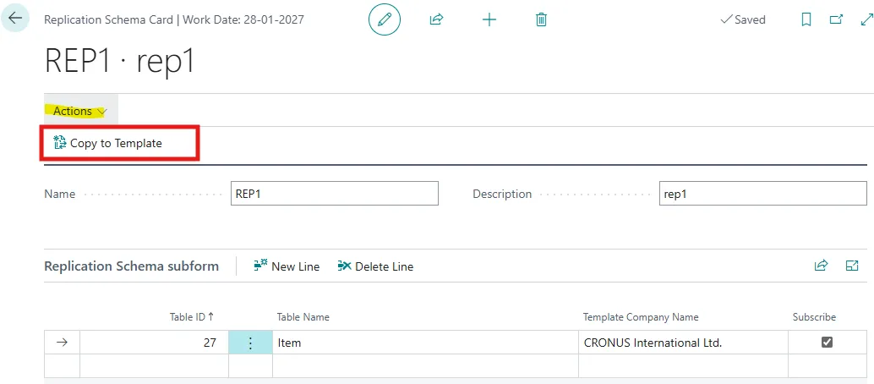Sort by the Table ID column header

(x=192, y=316)
